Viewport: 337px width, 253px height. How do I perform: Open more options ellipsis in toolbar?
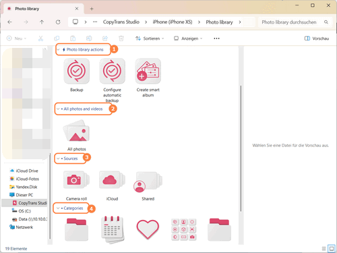(x=216, y=38)
